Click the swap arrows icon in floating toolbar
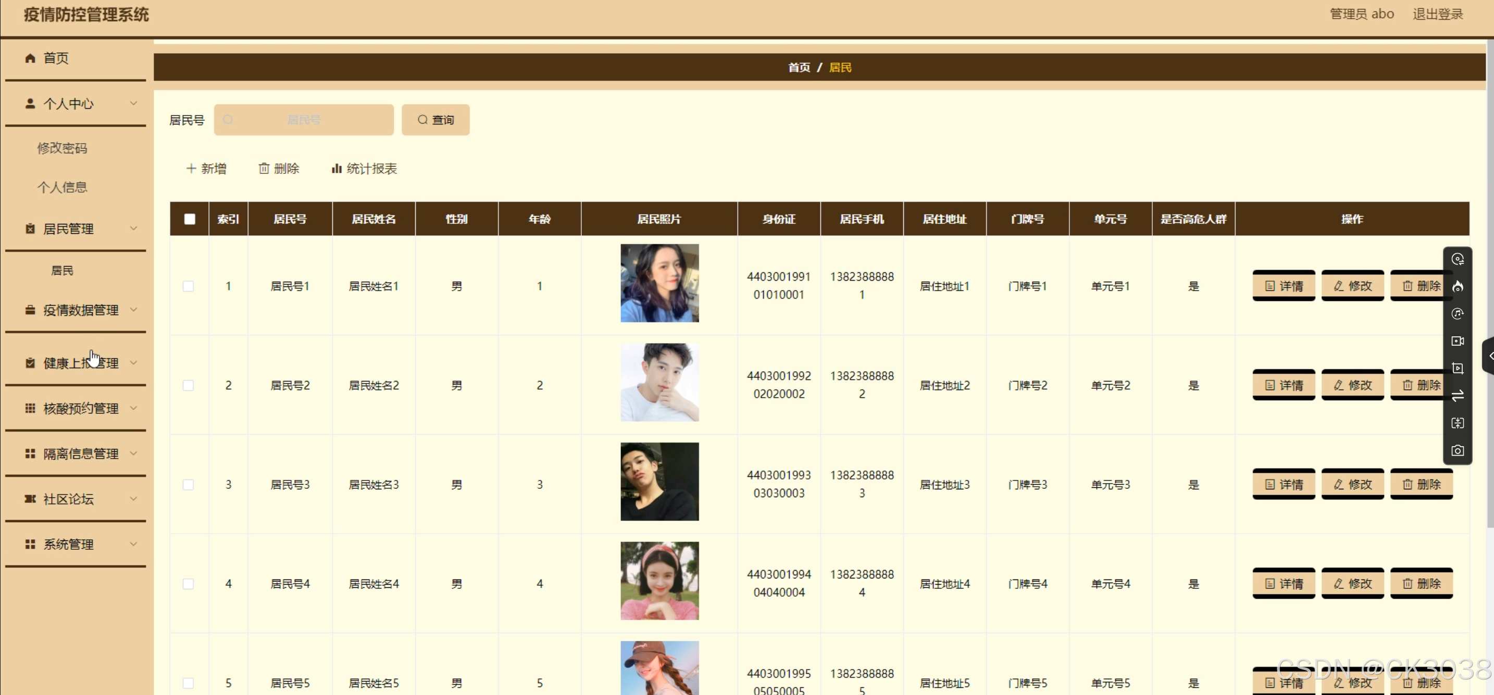 pyautogui.click(x=1457, y=395)
